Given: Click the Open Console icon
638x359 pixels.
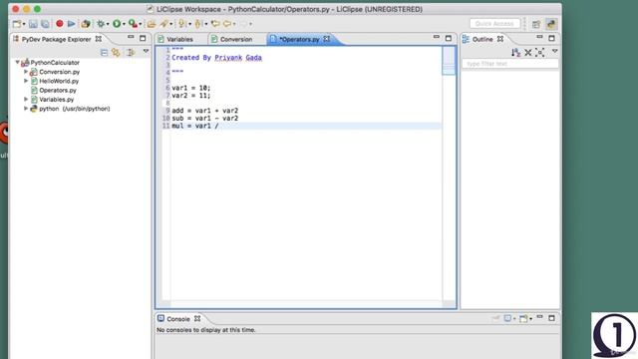Looking at the screenshot, I should click(523, 318).
